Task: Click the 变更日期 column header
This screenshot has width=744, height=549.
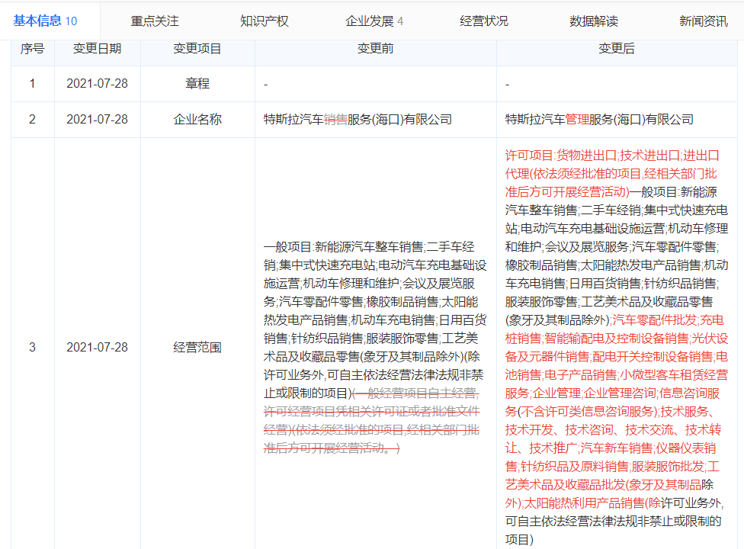Action: 98,48
